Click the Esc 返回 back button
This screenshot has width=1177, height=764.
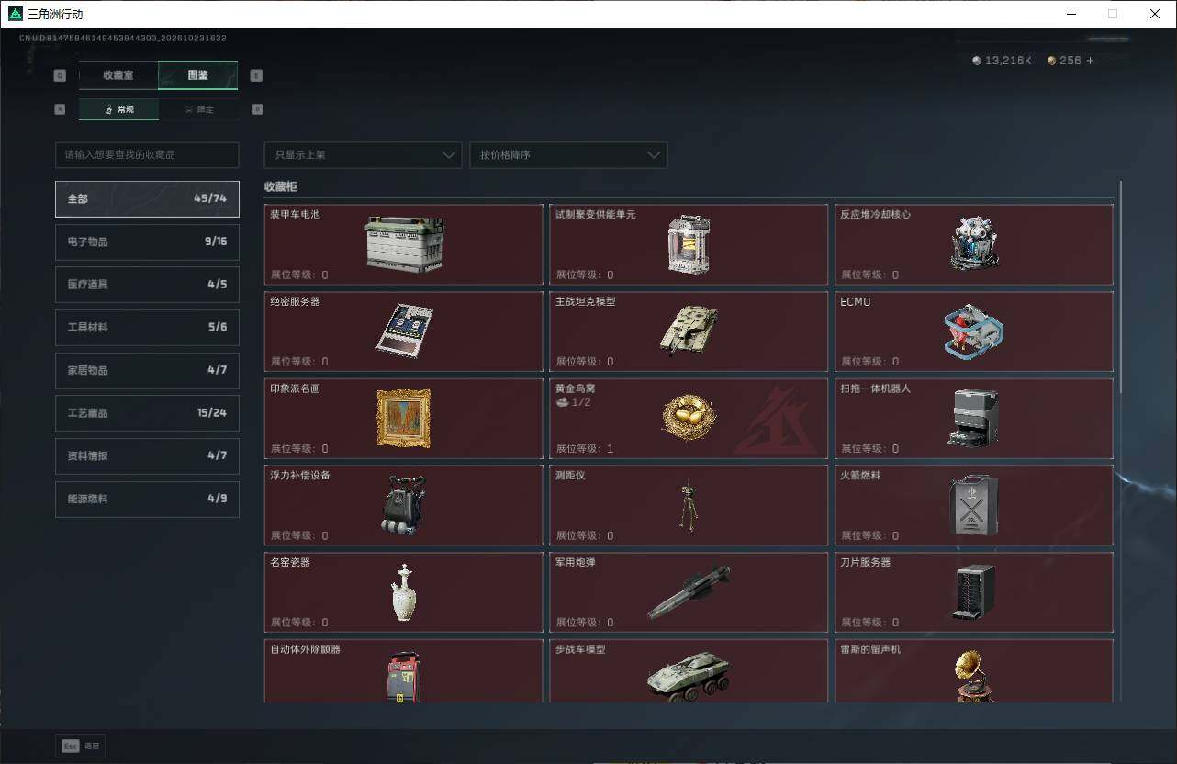(x=81, y=747)
